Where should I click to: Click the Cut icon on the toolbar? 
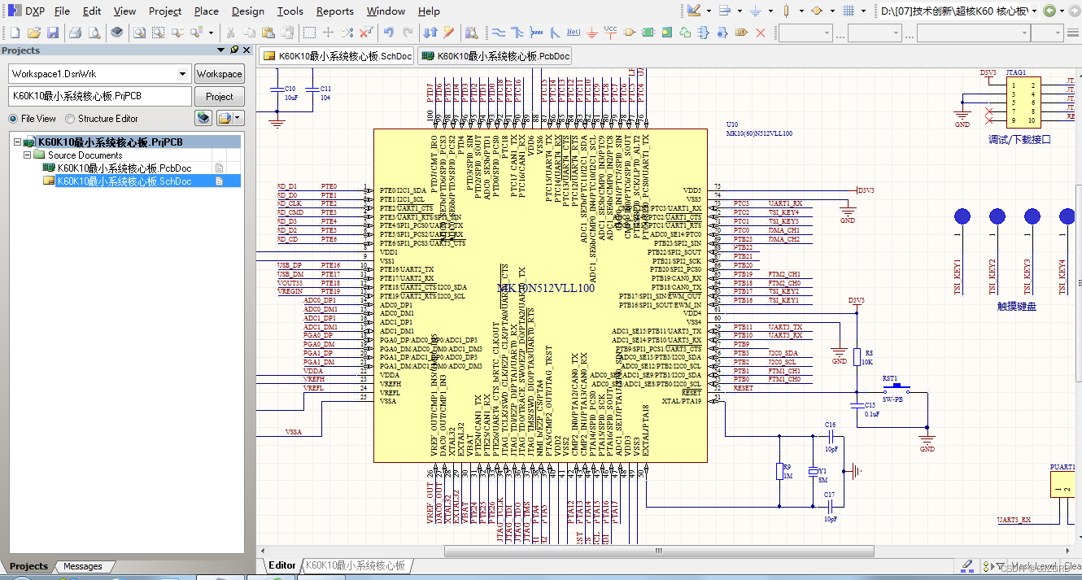pos(231,31)
